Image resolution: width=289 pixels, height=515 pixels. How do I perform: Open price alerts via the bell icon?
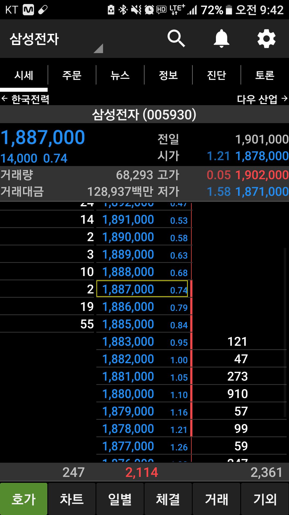[x=221, y=39]
